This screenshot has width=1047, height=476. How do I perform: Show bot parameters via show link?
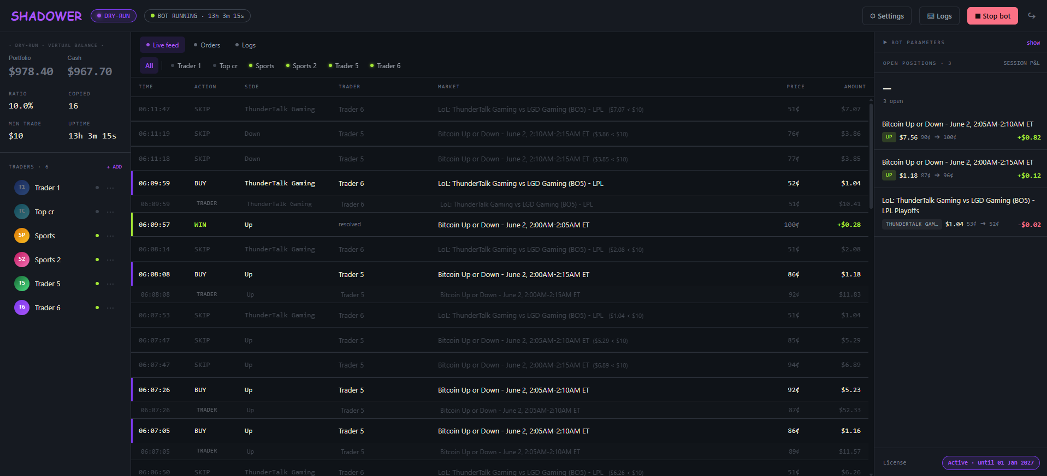point(1033,43)
